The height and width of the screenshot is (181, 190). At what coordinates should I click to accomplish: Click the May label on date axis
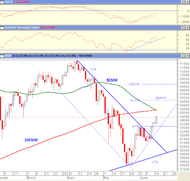pos(106,178)
